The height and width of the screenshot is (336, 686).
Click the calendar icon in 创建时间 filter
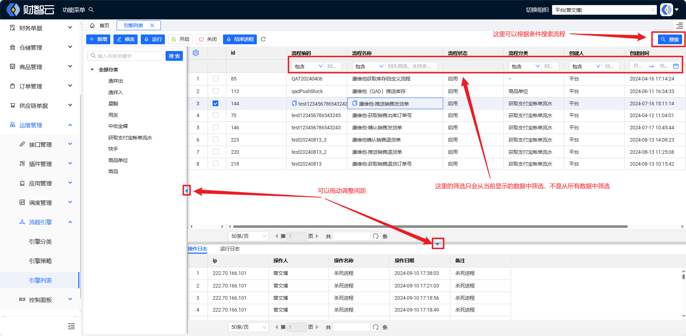click(x=676, y=66)
